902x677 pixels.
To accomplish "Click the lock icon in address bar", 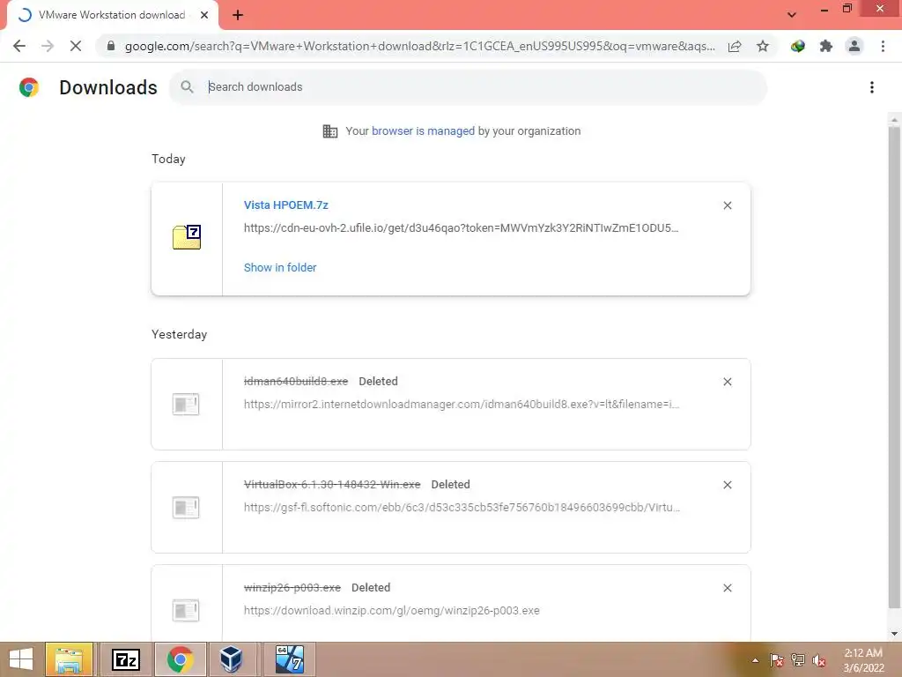I will (111, 46).
